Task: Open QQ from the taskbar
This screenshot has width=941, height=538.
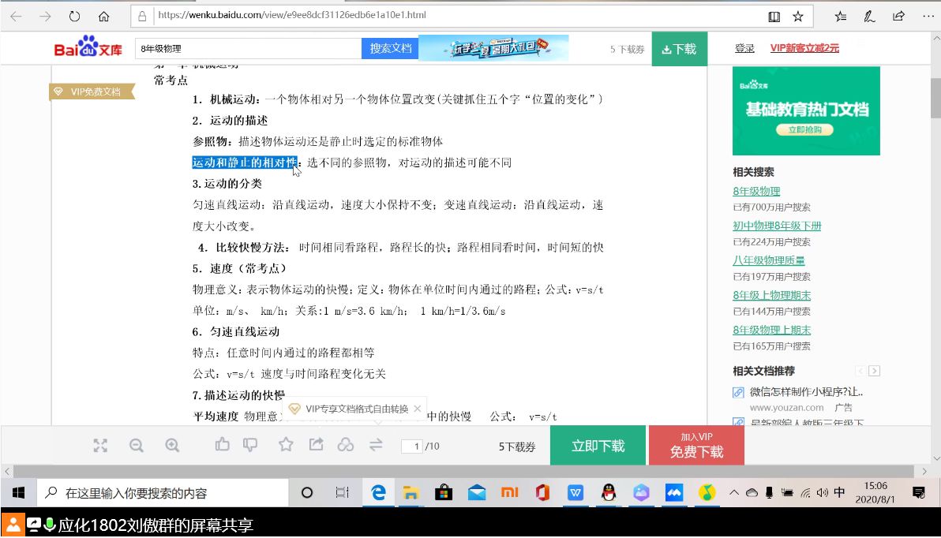Action: [609, 492]
